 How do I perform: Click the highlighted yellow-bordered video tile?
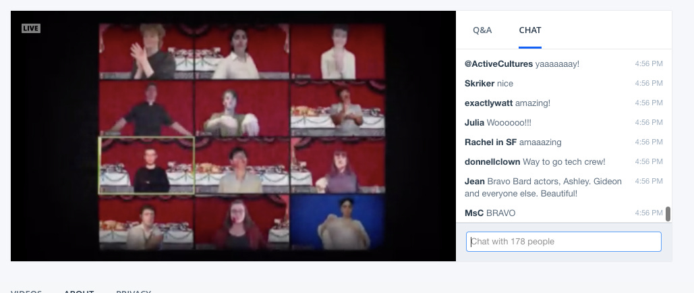(x=146, y=165)
